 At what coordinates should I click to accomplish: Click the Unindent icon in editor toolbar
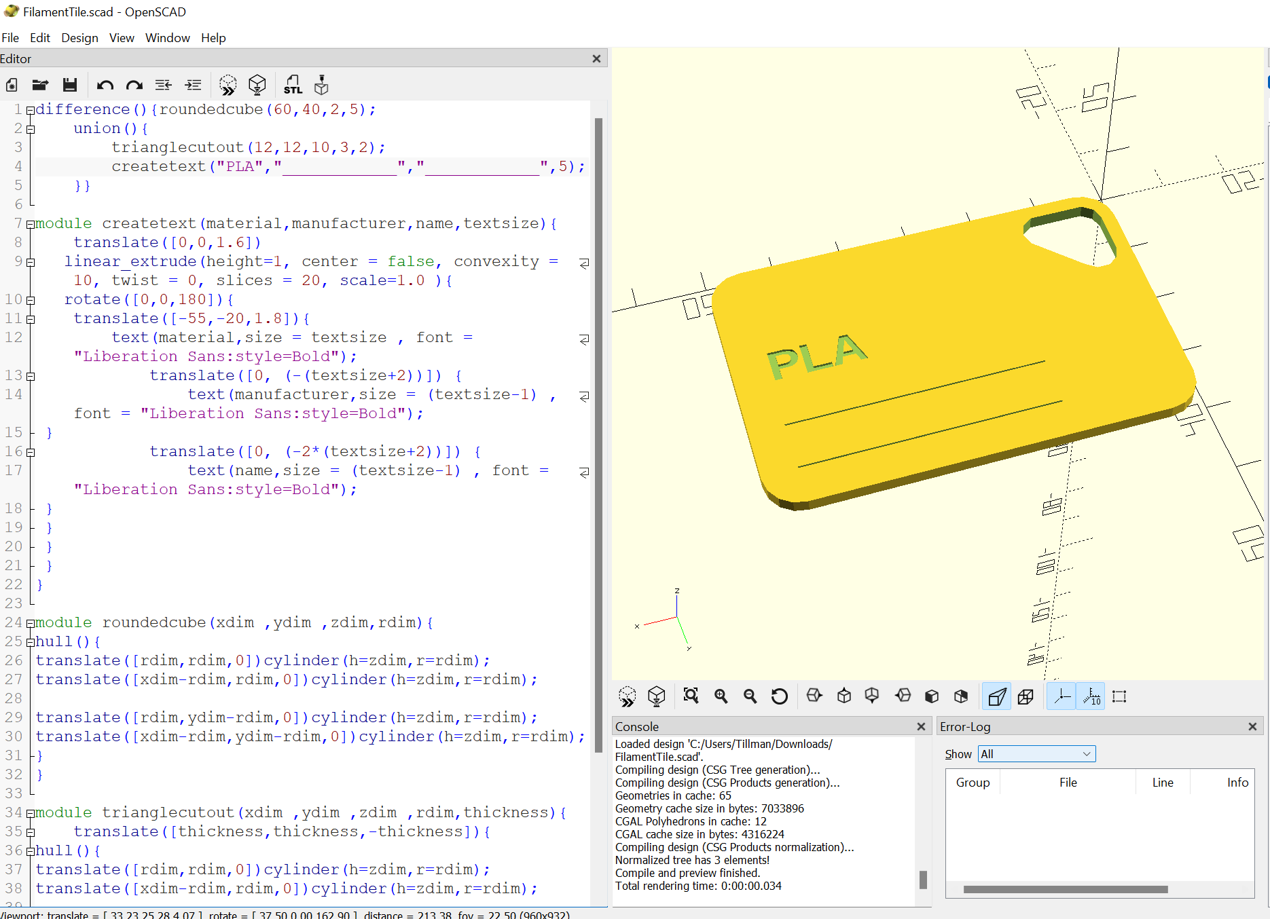point(164,85)
